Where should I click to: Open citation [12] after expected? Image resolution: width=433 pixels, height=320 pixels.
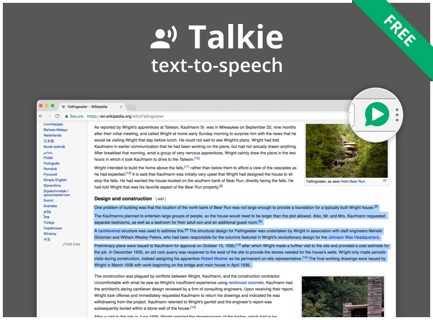pyautogui.click(x=128, y=173)
